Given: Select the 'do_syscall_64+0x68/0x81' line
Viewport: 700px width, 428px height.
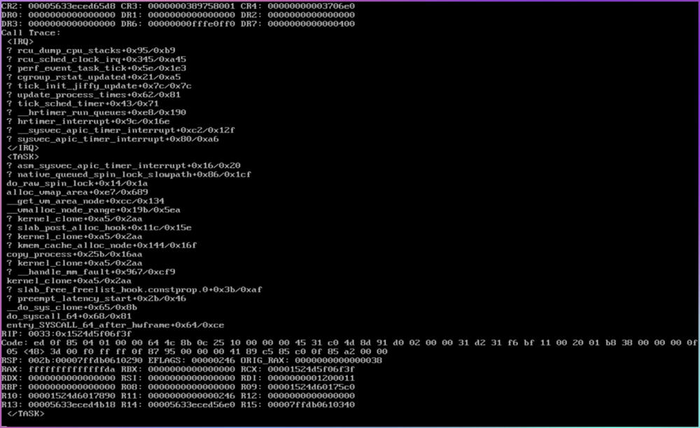Looking at the screenshot, I should click(x=69, y=317).
